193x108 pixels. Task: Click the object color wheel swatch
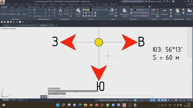click(x=131, y=10)
